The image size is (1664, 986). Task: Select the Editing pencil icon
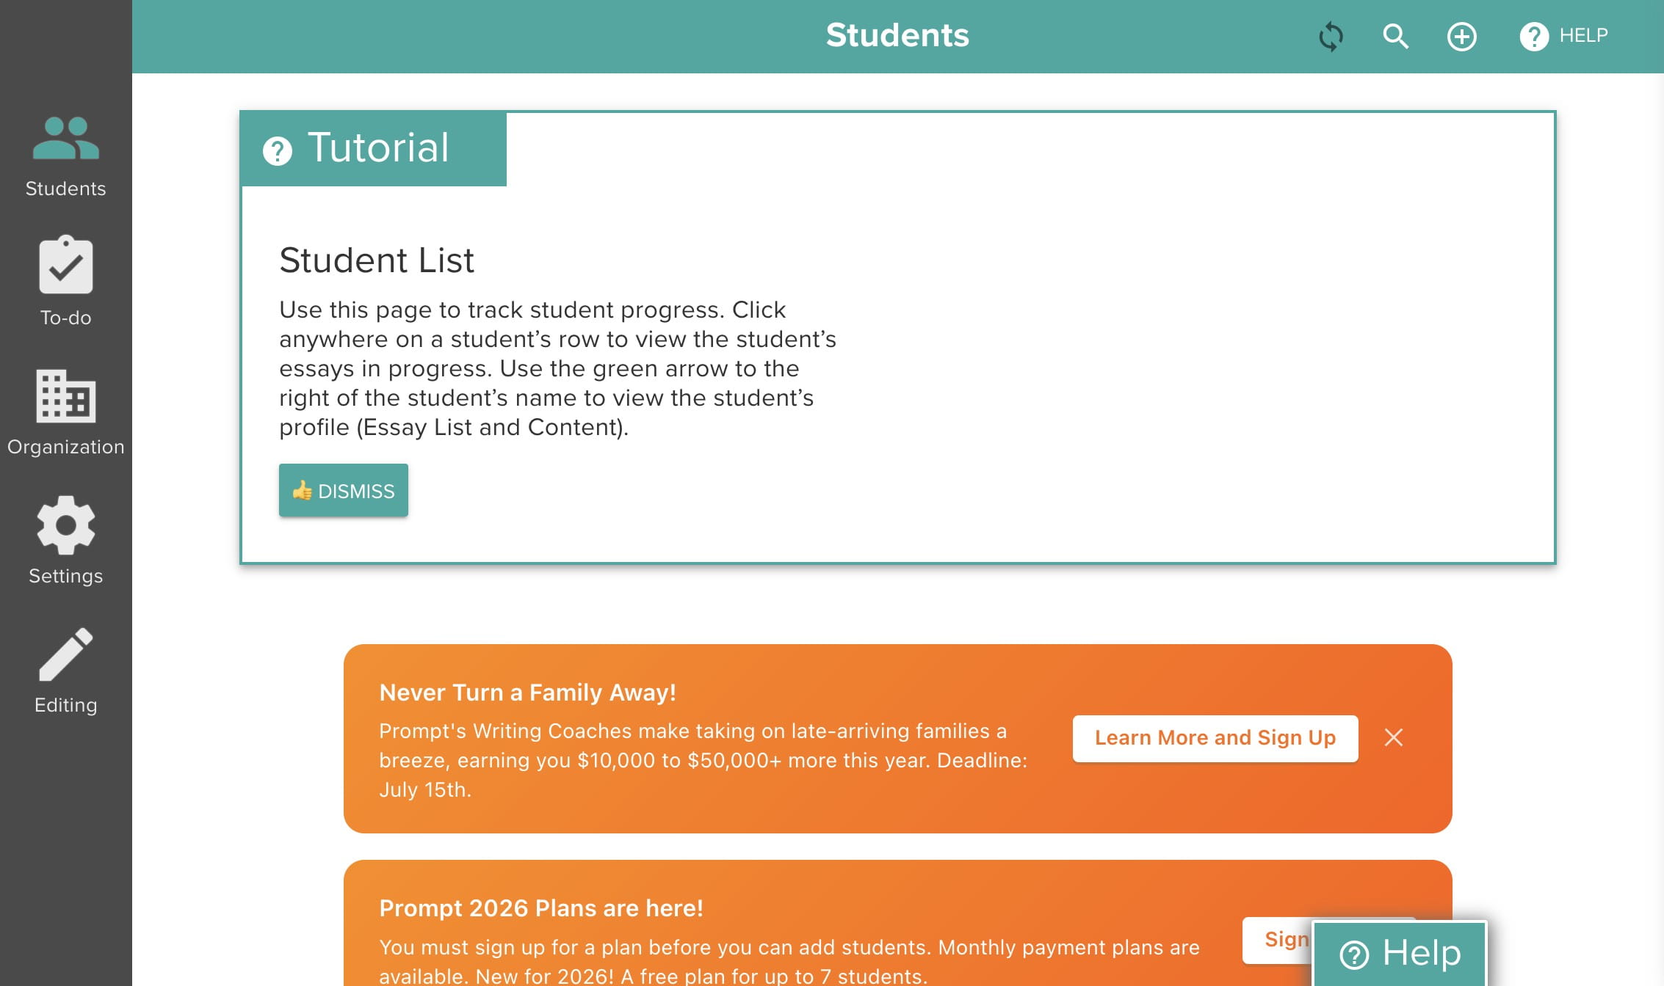65,654
